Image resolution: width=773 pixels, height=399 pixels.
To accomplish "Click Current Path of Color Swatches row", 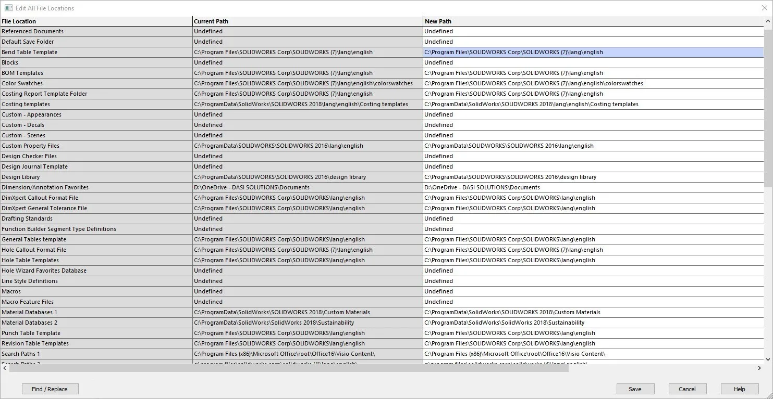I will pyautogui.click(x=308, y=83).
